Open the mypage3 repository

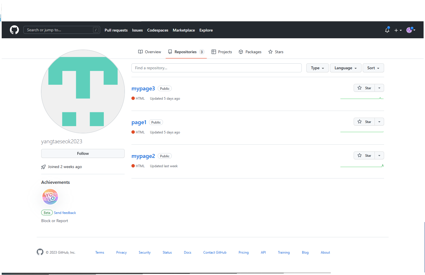143,88
